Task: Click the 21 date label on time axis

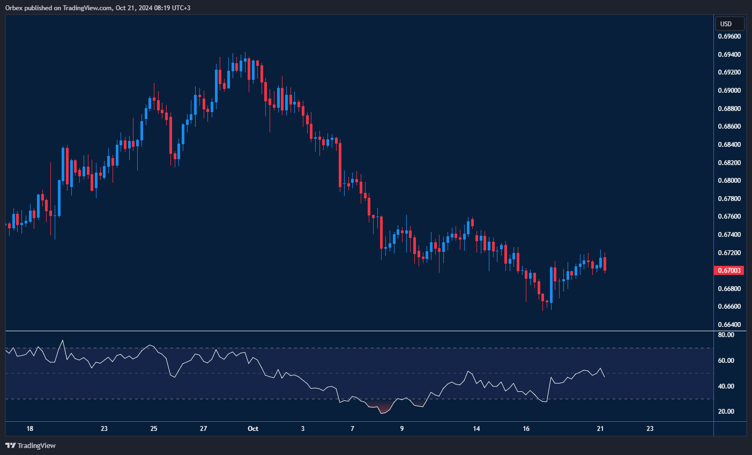Action: pyautogui.click(x=600, y=429)
